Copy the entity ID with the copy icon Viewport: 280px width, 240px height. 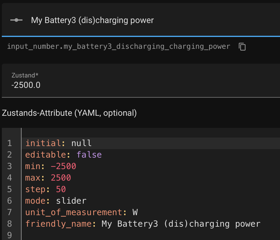point(242,47)
